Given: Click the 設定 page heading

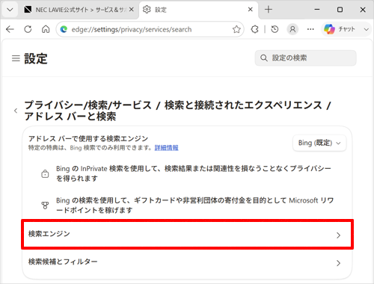Looking at the screenshot, I should pos(36,59).
